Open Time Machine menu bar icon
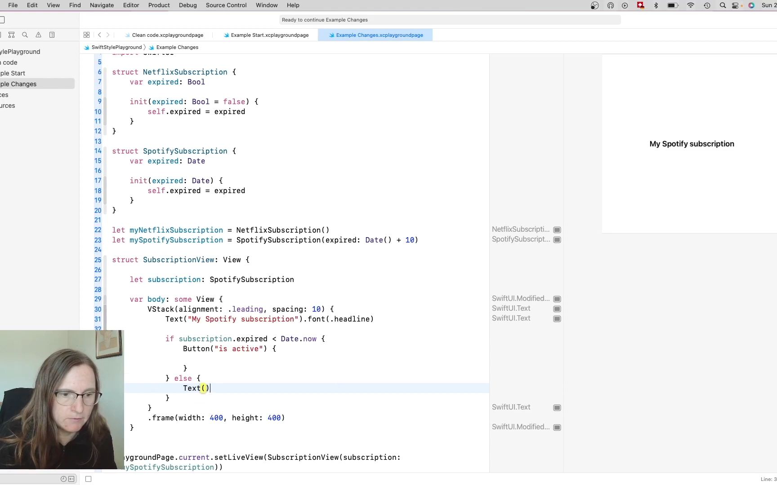 click(707, 5)
